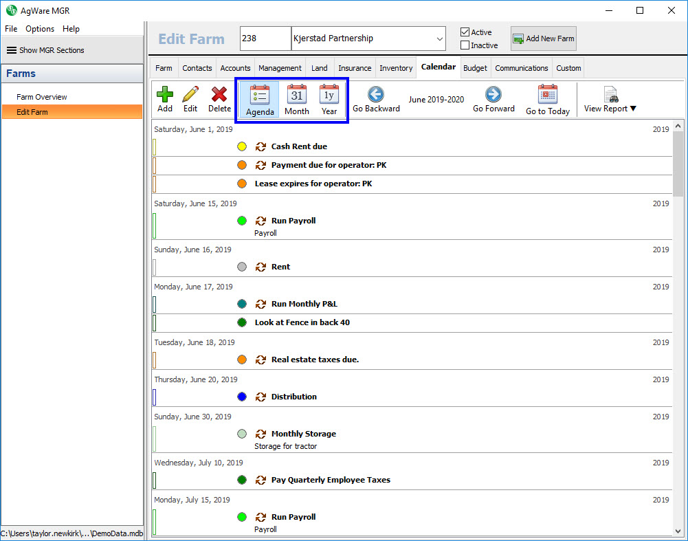Click the Add New Farm button

click(x=543, y=38)
